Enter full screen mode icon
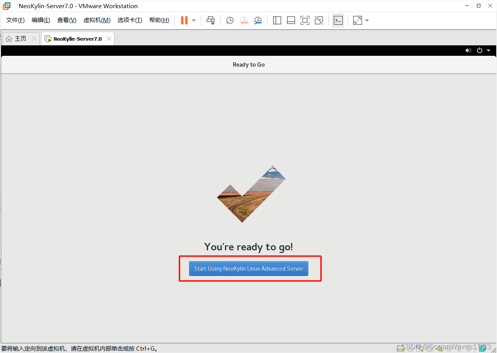Screen dimensions: 497x353 (305, 20)
